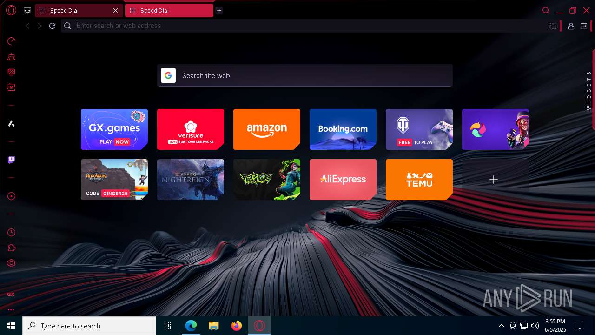Click the search tabs magnifier icon
The width and height of the screenshot is (595, 335).
546,10
